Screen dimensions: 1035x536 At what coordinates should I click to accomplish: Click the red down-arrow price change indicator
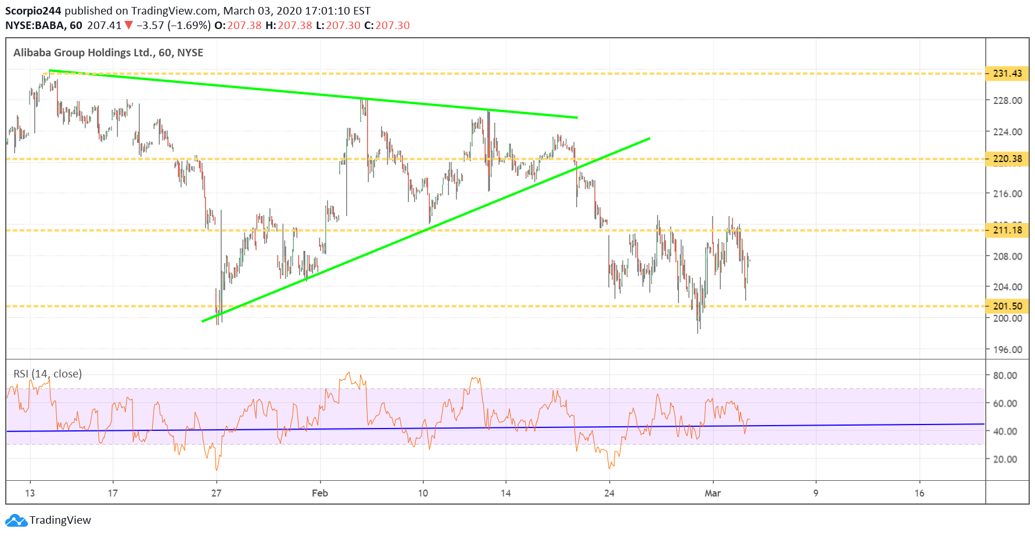point(128,26)
